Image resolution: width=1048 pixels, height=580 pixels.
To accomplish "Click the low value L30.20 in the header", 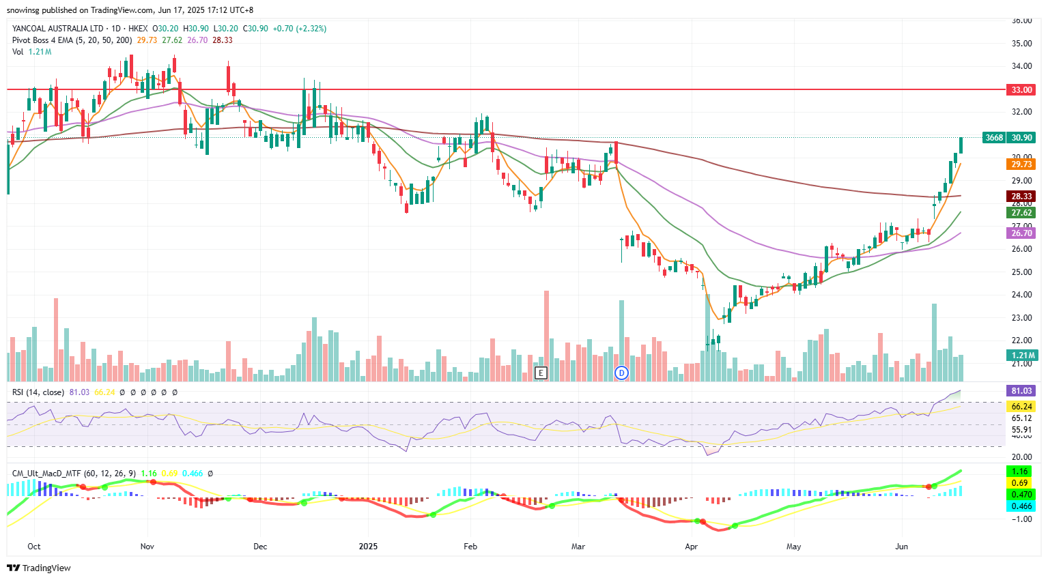I will coord(225,29).
